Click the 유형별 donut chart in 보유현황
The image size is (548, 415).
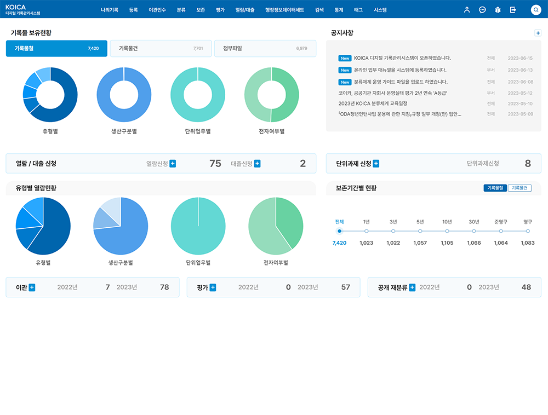(50, 95)
